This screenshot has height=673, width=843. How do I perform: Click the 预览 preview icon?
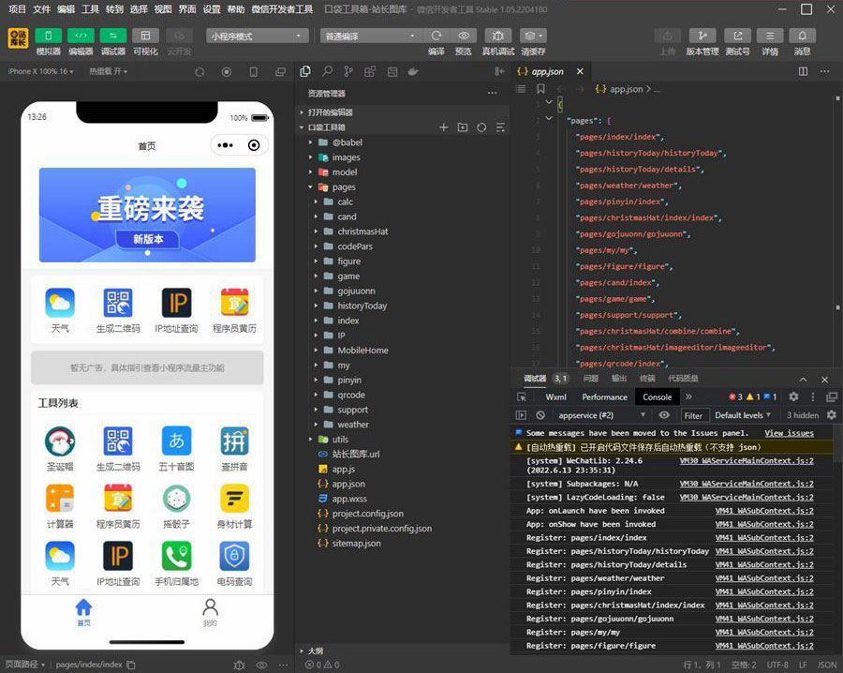(x=465, y=36)
